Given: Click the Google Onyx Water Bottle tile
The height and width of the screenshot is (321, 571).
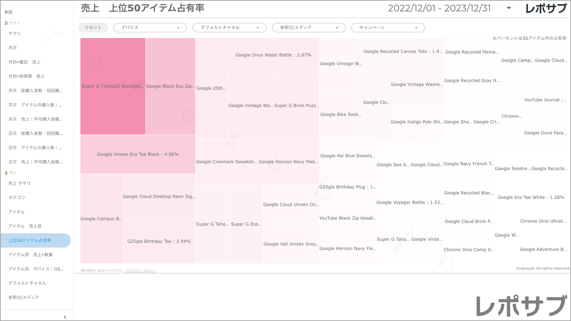Looking at the screenshot, I should 273,55.
